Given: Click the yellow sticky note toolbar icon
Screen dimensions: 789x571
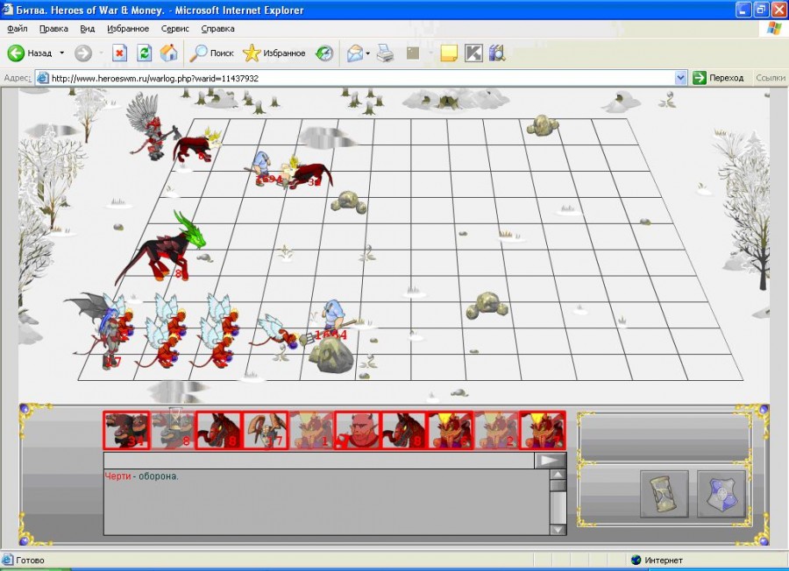Looking at the screenshot, I should click(448, 53).
